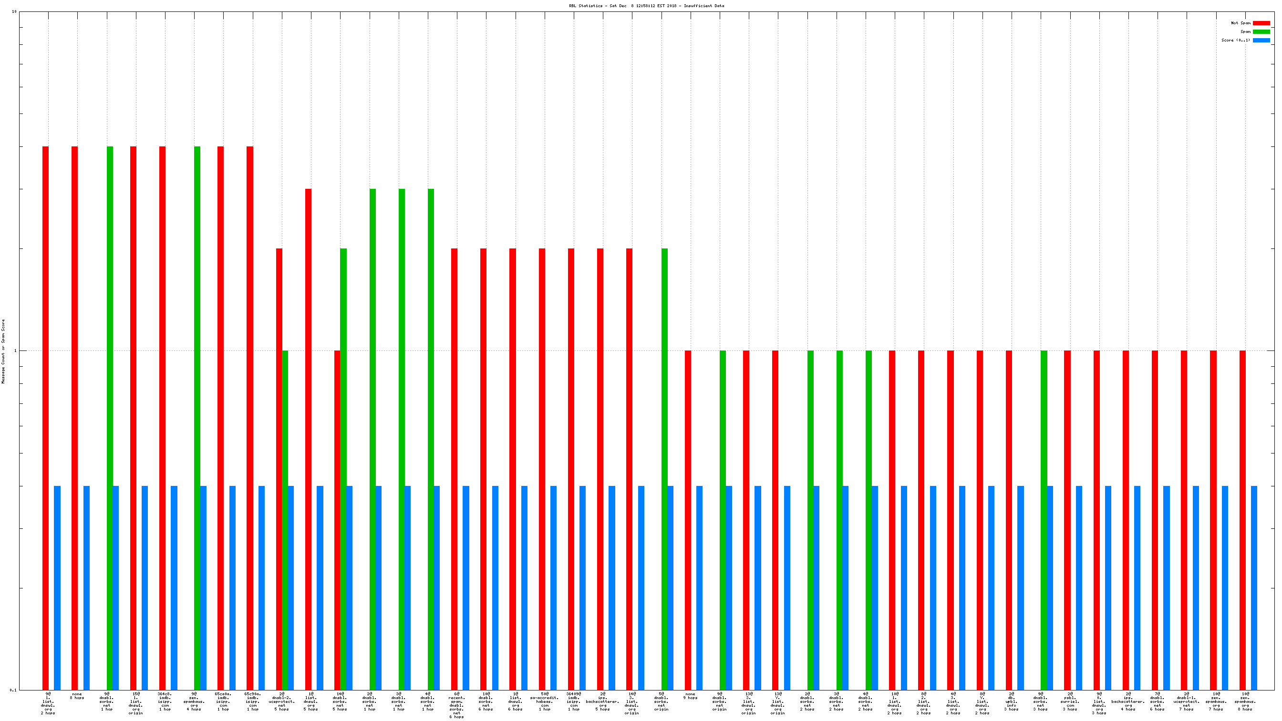Select the '10@ 1.list.dnswl.org 2 hops' label
This screenshot has height=721, width=1282.
tap(895, 703)
